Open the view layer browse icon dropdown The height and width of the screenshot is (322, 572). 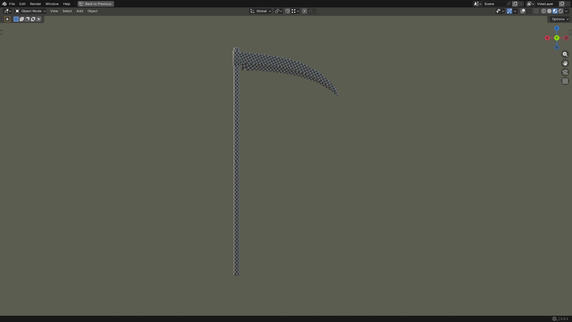click(530, 4)
